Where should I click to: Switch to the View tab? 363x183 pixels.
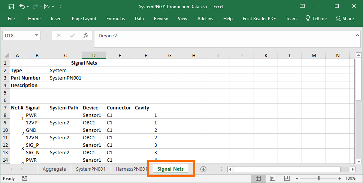[182, 19]
